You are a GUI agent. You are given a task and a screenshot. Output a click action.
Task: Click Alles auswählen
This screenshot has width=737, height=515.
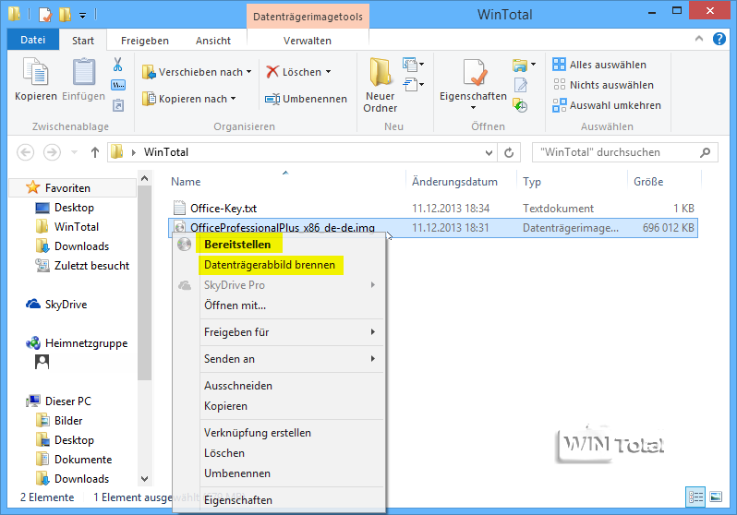(599, 65)
